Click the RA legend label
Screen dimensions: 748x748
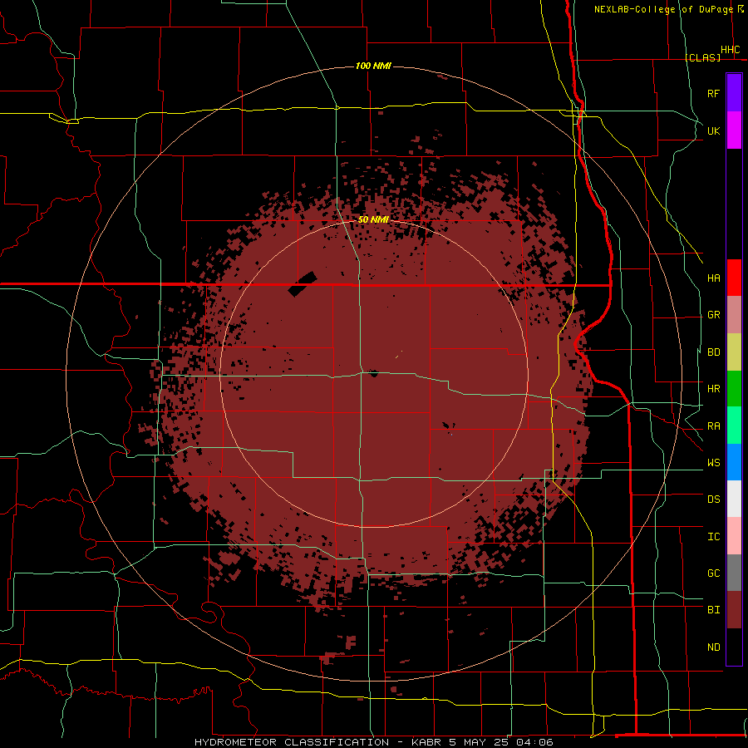713,426
